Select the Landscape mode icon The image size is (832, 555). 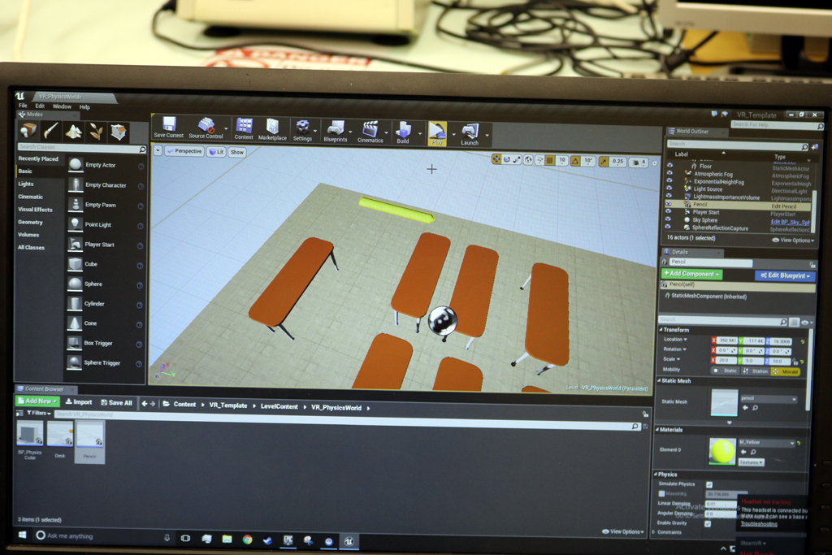coord(73,131)
